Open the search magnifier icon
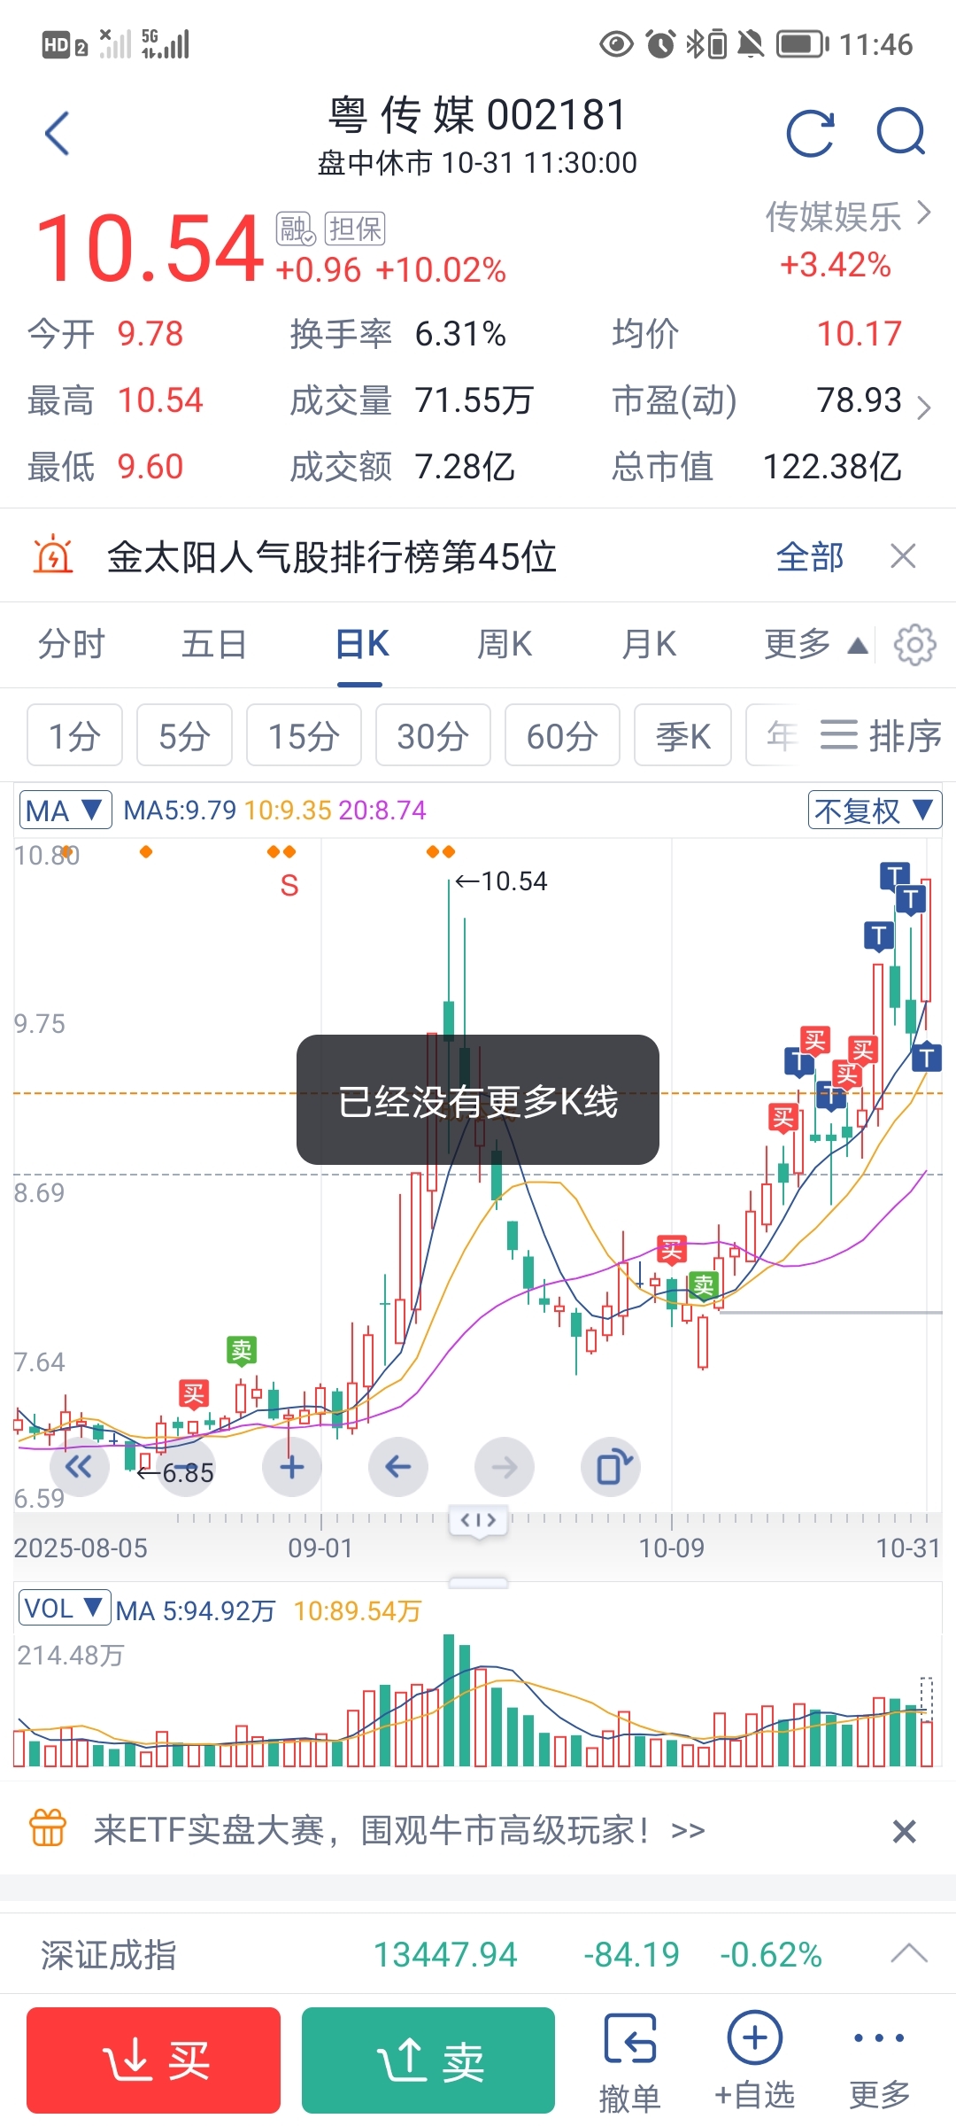Image resolution: width=956 pixels, height=2126 pixels. click(x=901, y=134)
